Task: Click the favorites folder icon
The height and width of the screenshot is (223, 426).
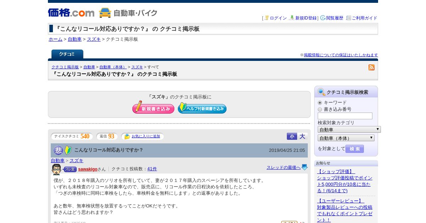Action: coord(127,136)
